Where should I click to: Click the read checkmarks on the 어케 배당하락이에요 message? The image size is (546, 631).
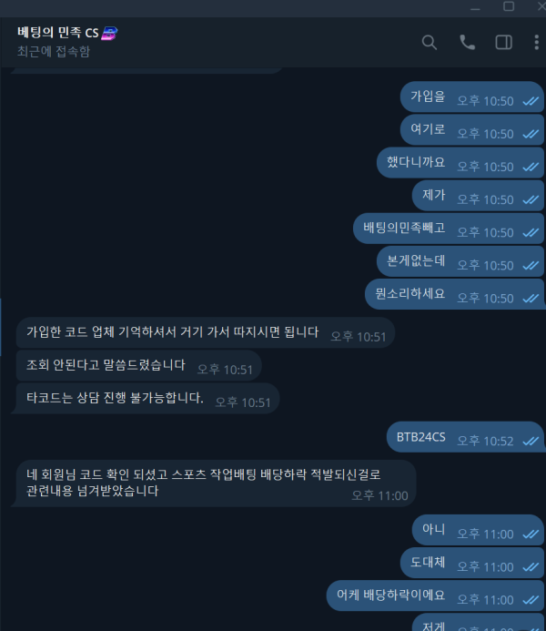click(x=531, y=600)
